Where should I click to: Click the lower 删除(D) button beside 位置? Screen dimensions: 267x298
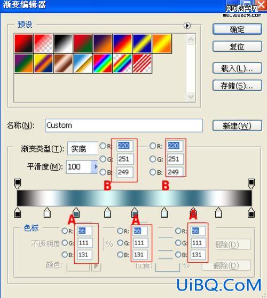click(226, 265)
